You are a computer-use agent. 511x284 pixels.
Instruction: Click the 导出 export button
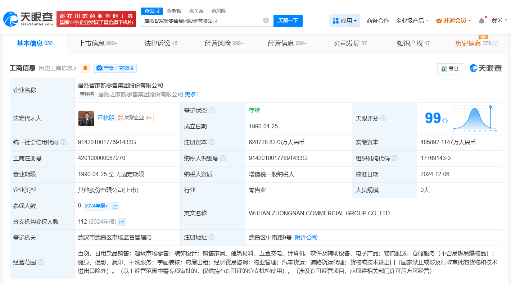pos(450,69)
